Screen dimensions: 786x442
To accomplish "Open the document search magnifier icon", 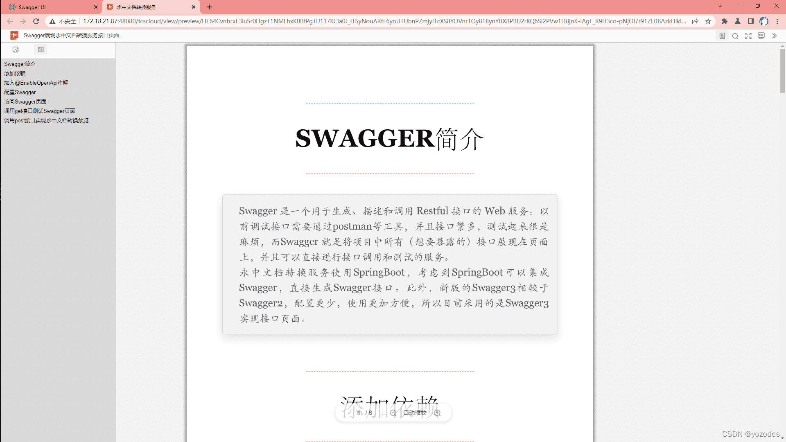I will [x=735, y=36].
